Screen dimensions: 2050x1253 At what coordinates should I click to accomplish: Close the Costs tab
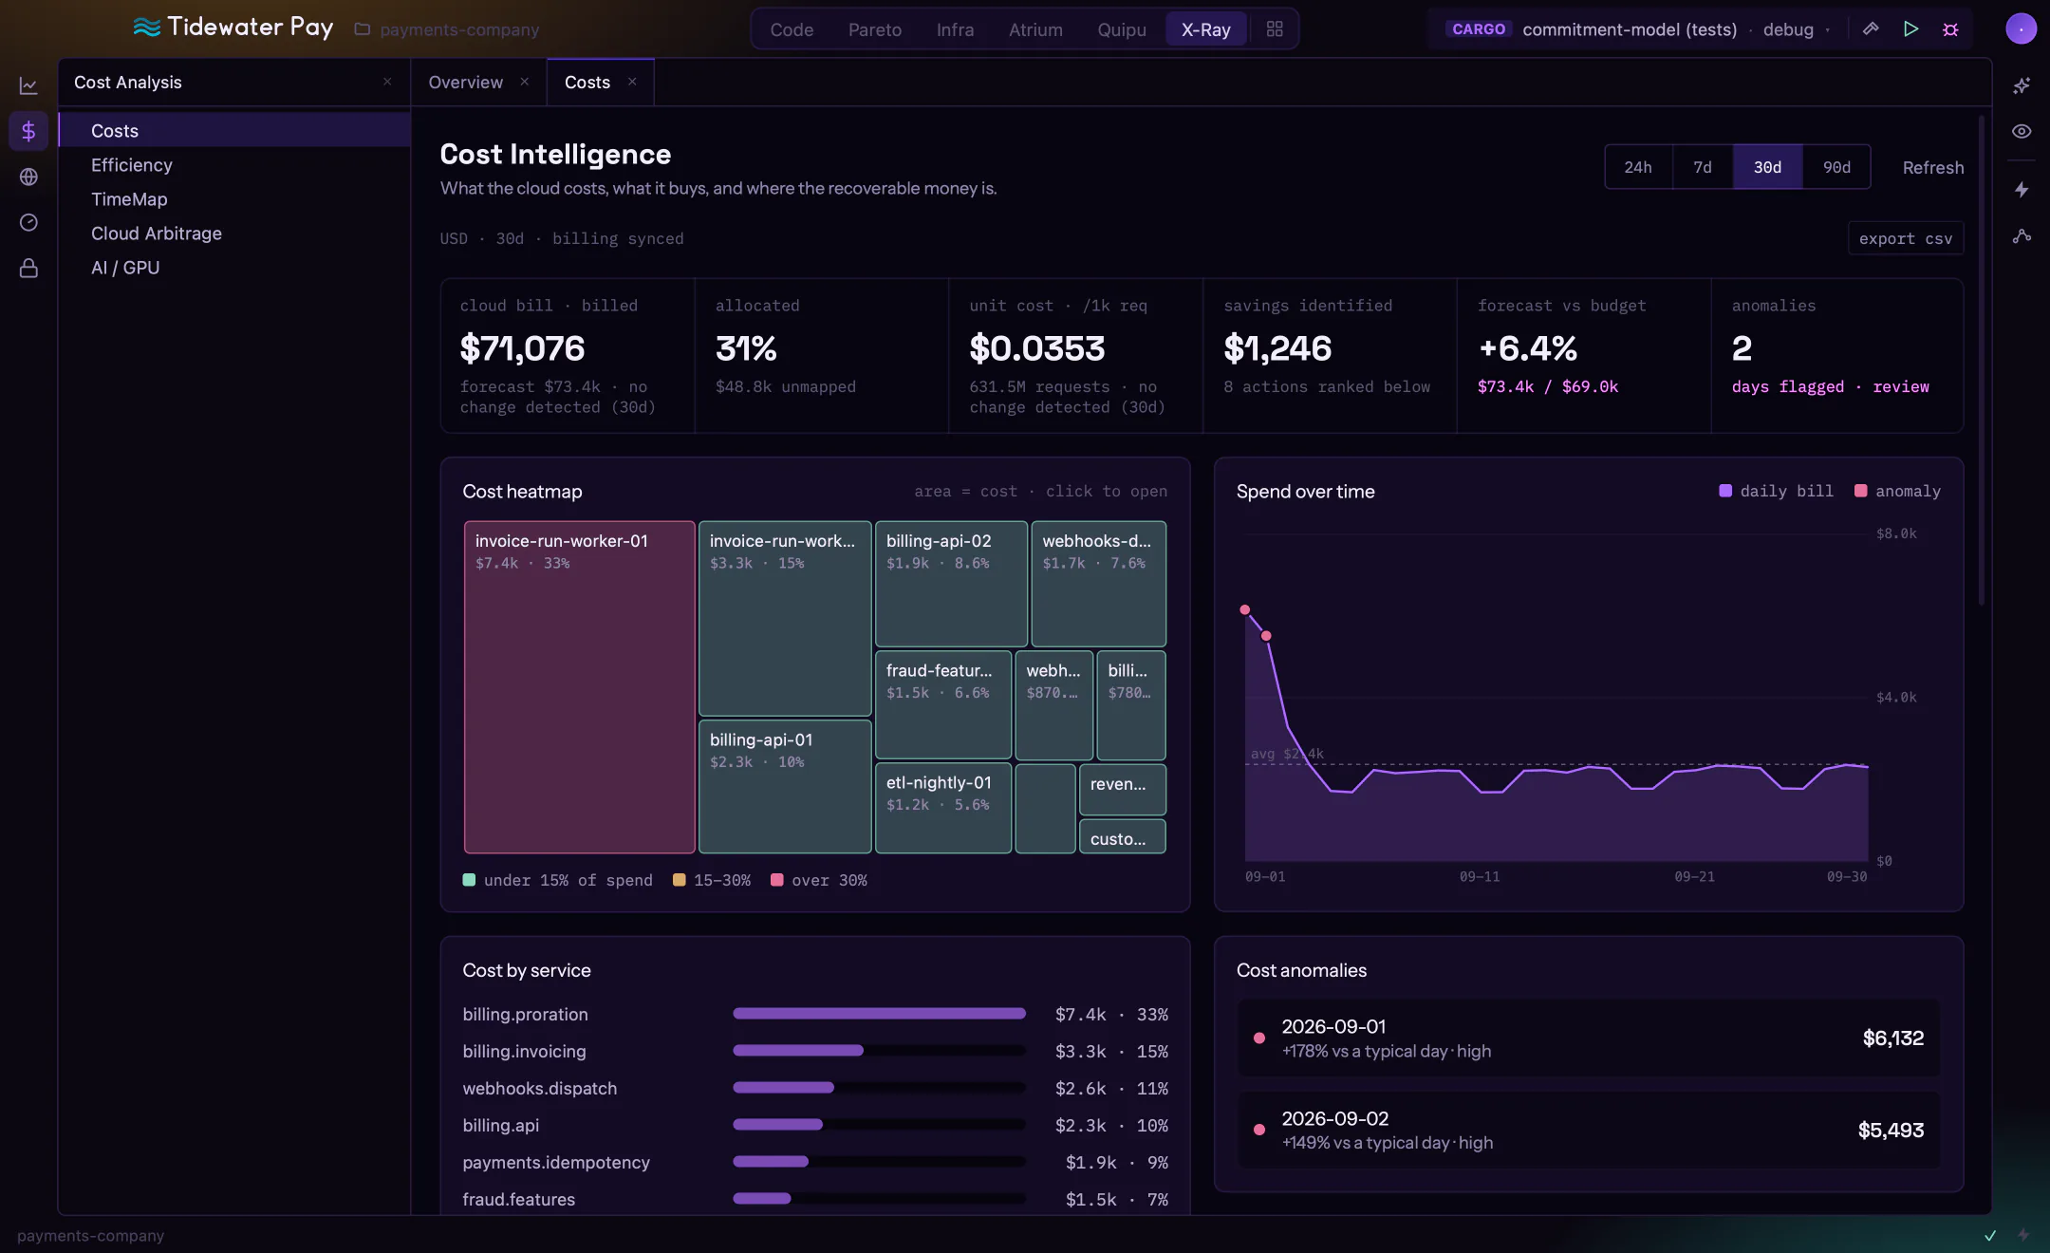click(x=632, y=82)
